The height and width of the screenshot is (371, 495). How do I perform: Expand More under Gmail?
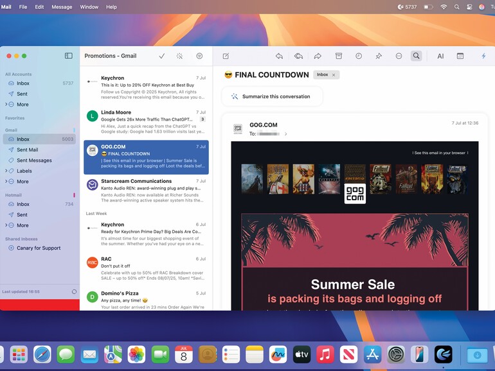click(6, 182)
